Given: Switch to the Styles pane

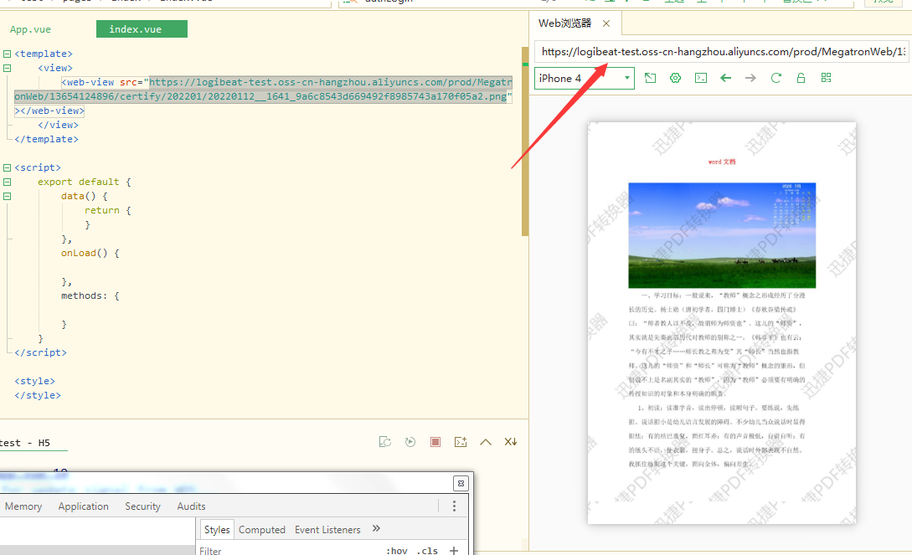Looking at the screenshot, I should coord(217,529).
